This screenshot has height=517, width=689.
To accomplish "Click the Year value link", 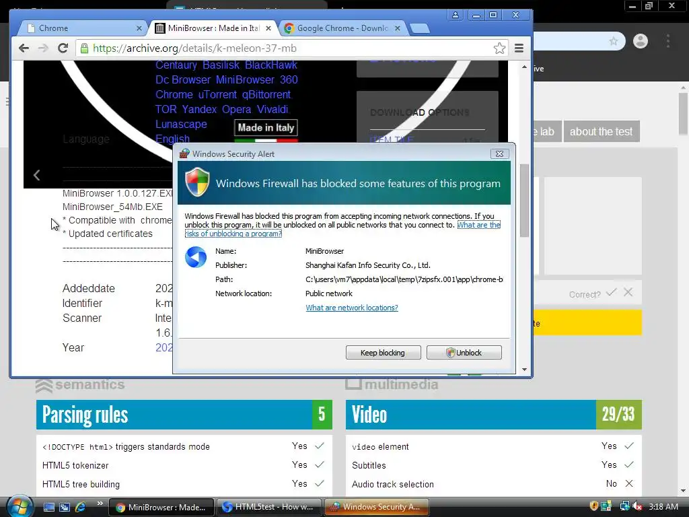I will (164, 347).
